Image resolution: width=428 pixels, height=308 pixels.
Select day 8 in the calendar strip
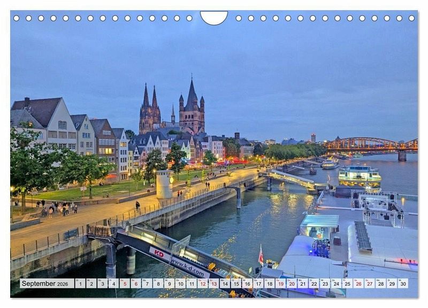click(x=158, y=283)
